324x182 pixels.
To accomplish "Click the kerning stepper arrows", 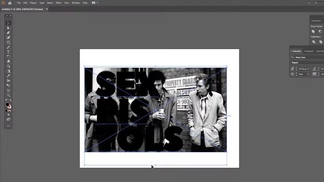I will tap(296, 74).
